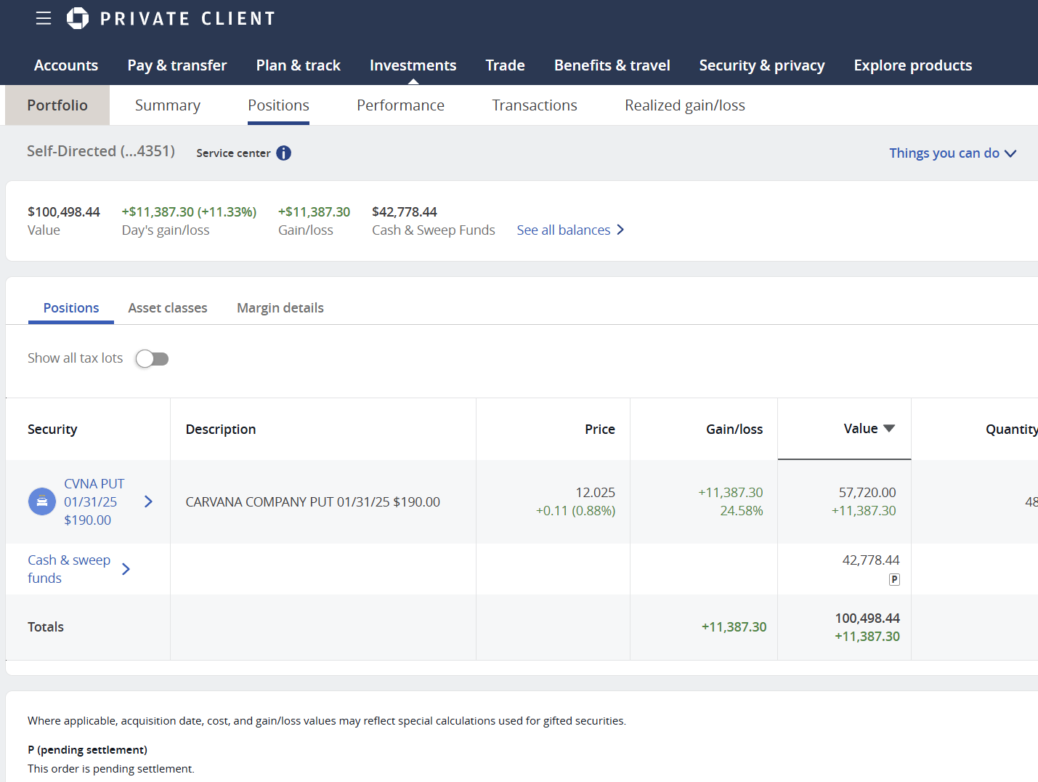Toggle Show all tax lots switch
Viewport: 1038px width, 782px height.
[152, 359]
